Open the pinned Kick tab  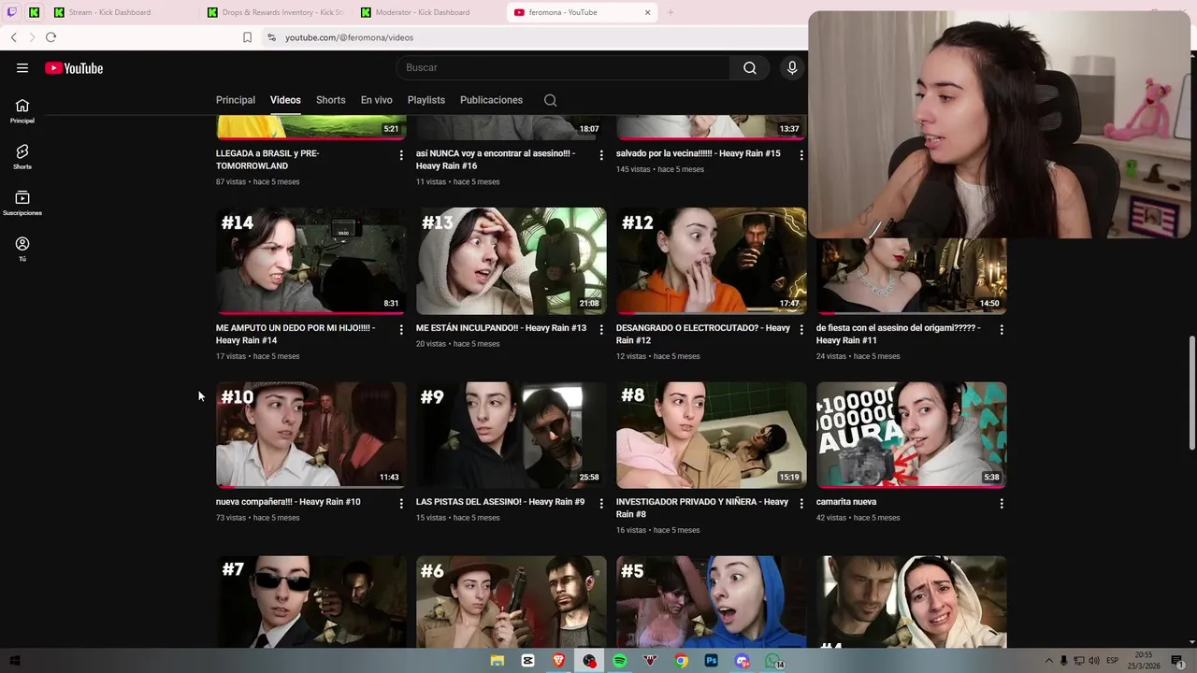tap(35, 12)
